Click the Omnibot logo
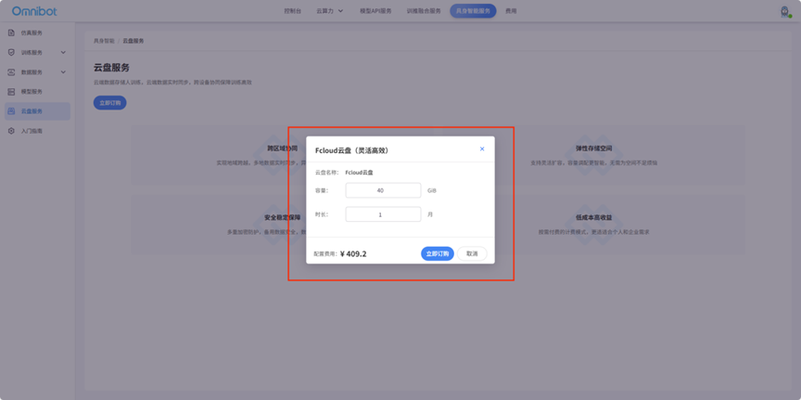This screenshot has height=400, width=801. tap(34, 11)
